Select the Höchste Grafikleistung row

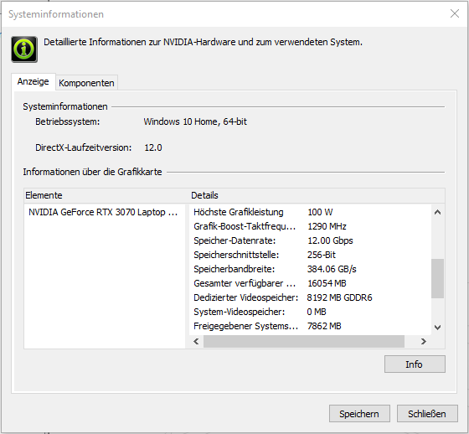(310, 212)
